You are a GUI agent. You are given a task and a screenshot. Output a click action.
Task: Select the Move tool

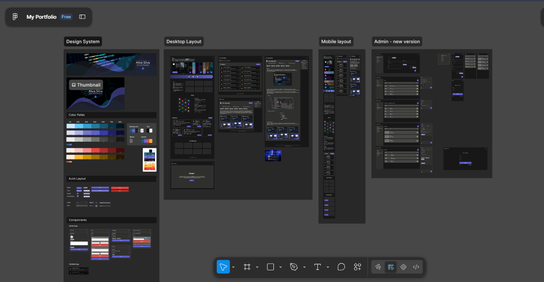click(223, 267)
